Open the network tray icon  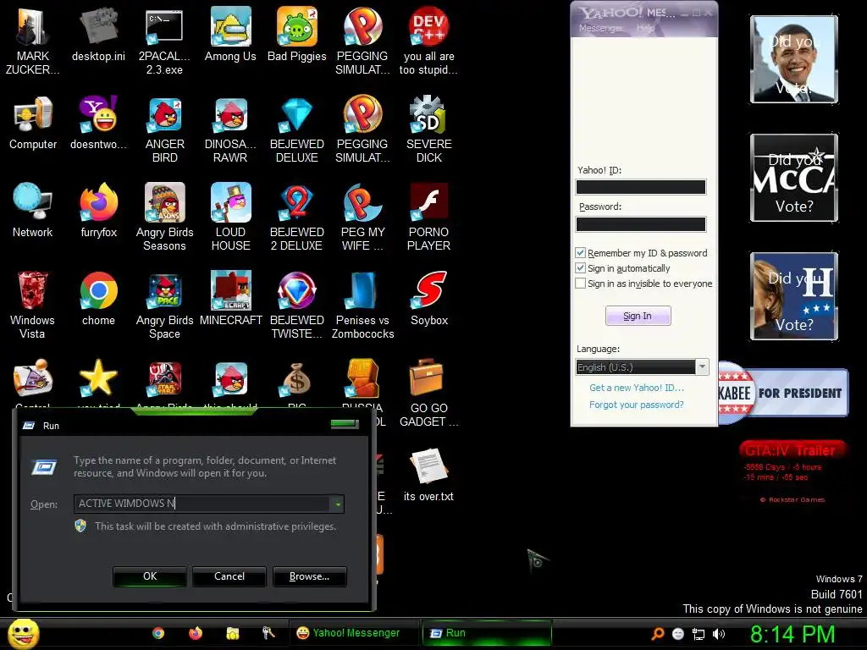pos(699,634)
